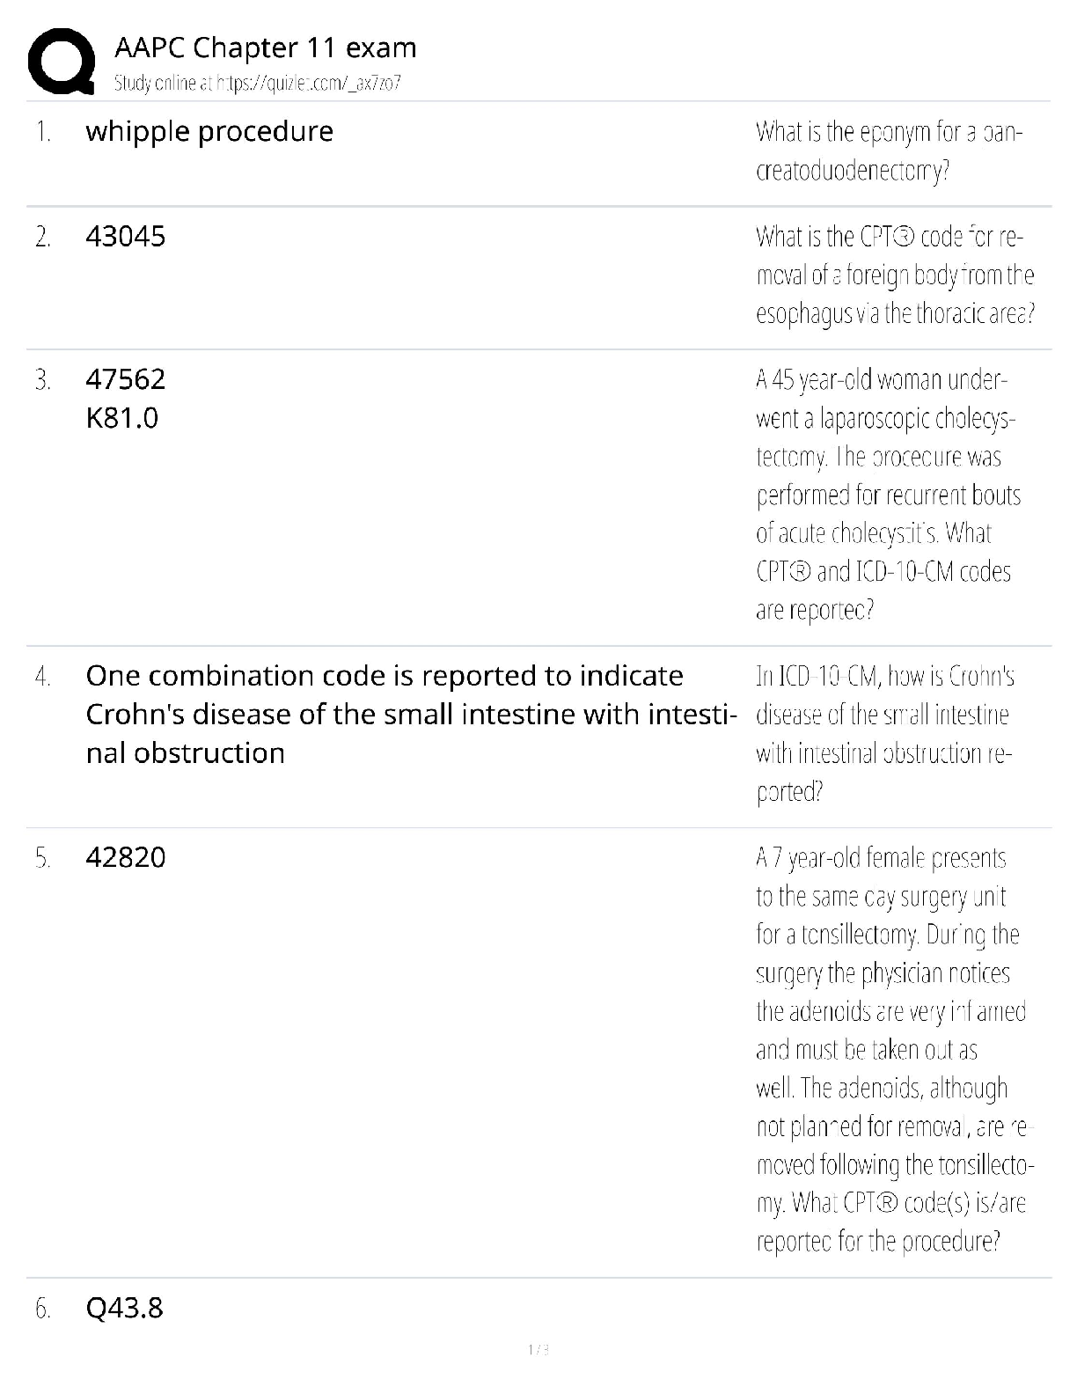Click the Quizlet Q logo icon
The height and width of the screenshot is (1394, 1077).
(61, 60)
